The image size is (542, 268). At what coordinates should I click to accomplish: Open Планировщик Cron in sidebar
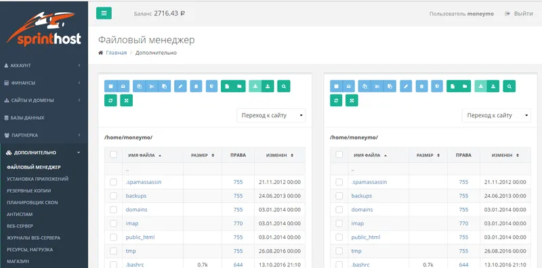point(32,202)
